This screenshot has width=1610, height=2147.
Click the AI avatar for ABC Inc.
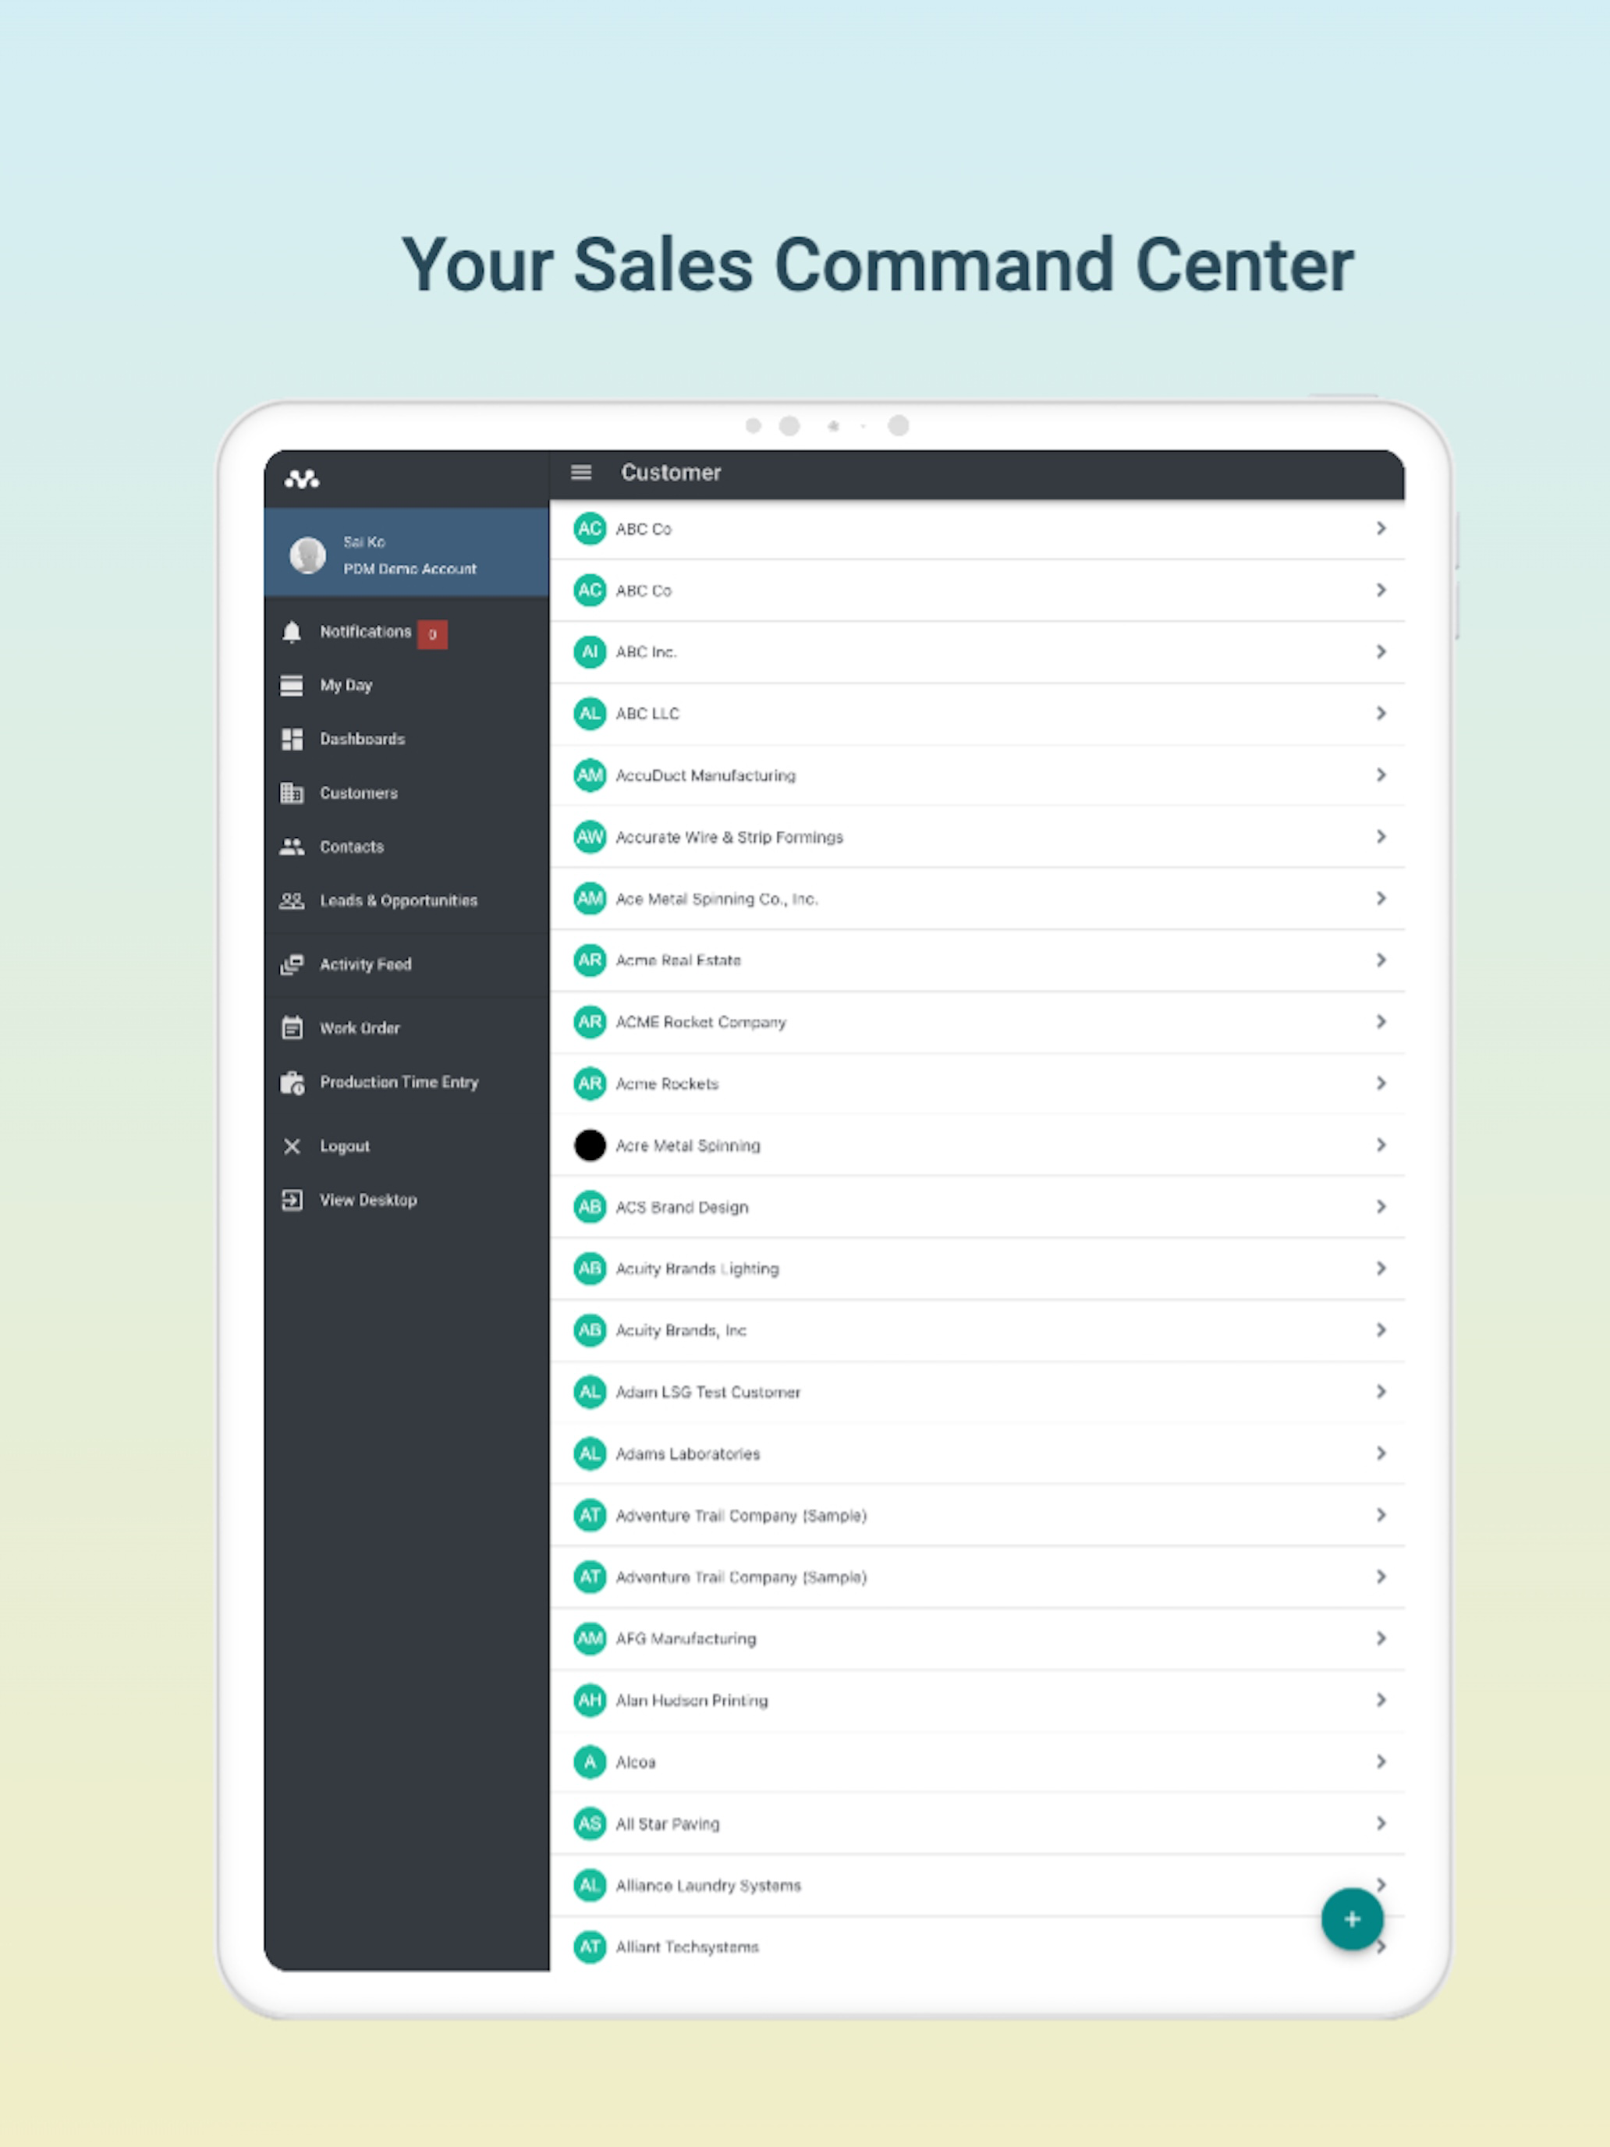tap(589, 651)
